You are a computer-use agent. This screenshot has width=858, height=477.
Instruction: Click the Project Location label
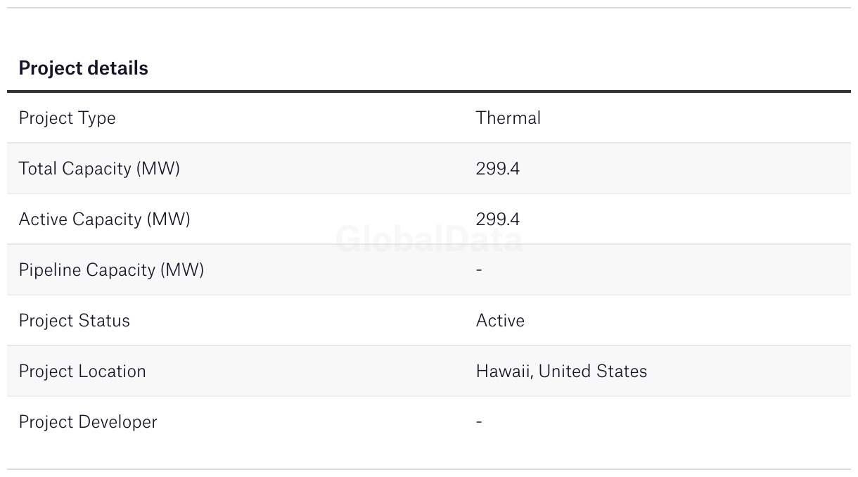[x=82, y=371]
